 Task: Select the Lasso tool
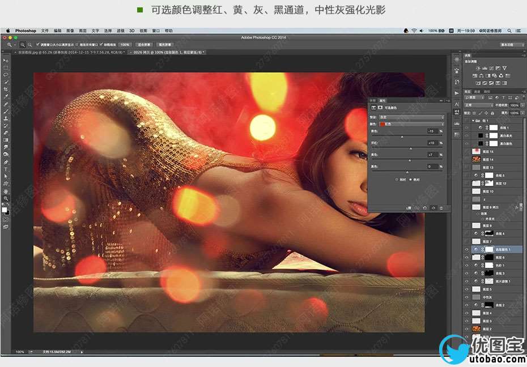tap(6, 75)
